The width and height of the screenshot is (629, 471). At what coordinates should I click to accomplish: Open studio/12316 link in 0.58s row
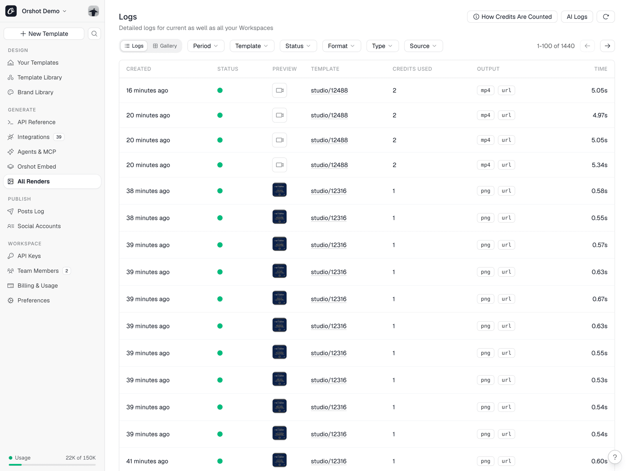click(329, 191)
